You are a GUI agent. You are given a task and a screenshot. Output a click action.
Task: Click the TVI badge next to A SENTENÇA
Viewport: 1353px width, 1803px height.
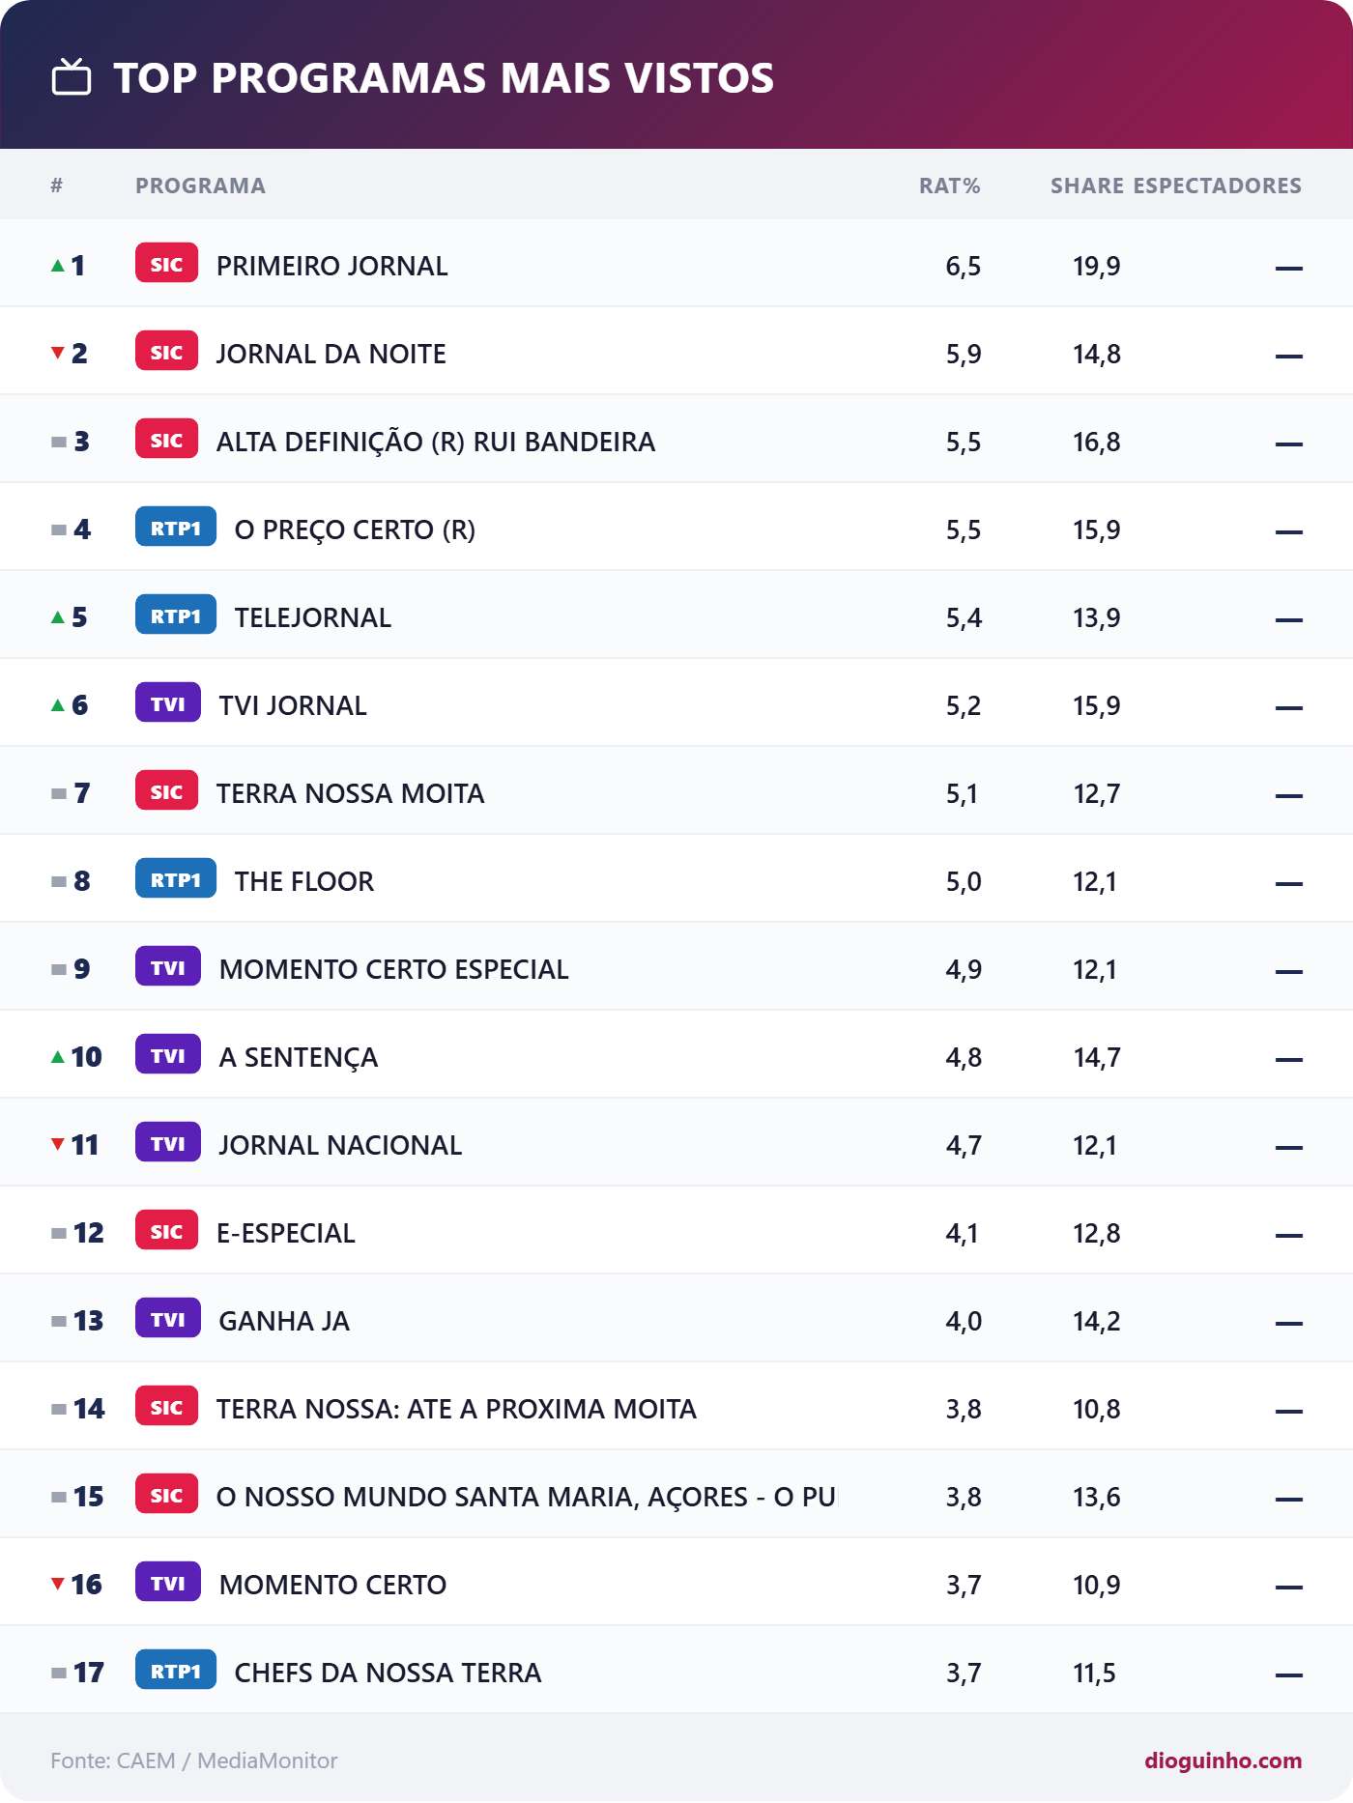[168, 1055]
